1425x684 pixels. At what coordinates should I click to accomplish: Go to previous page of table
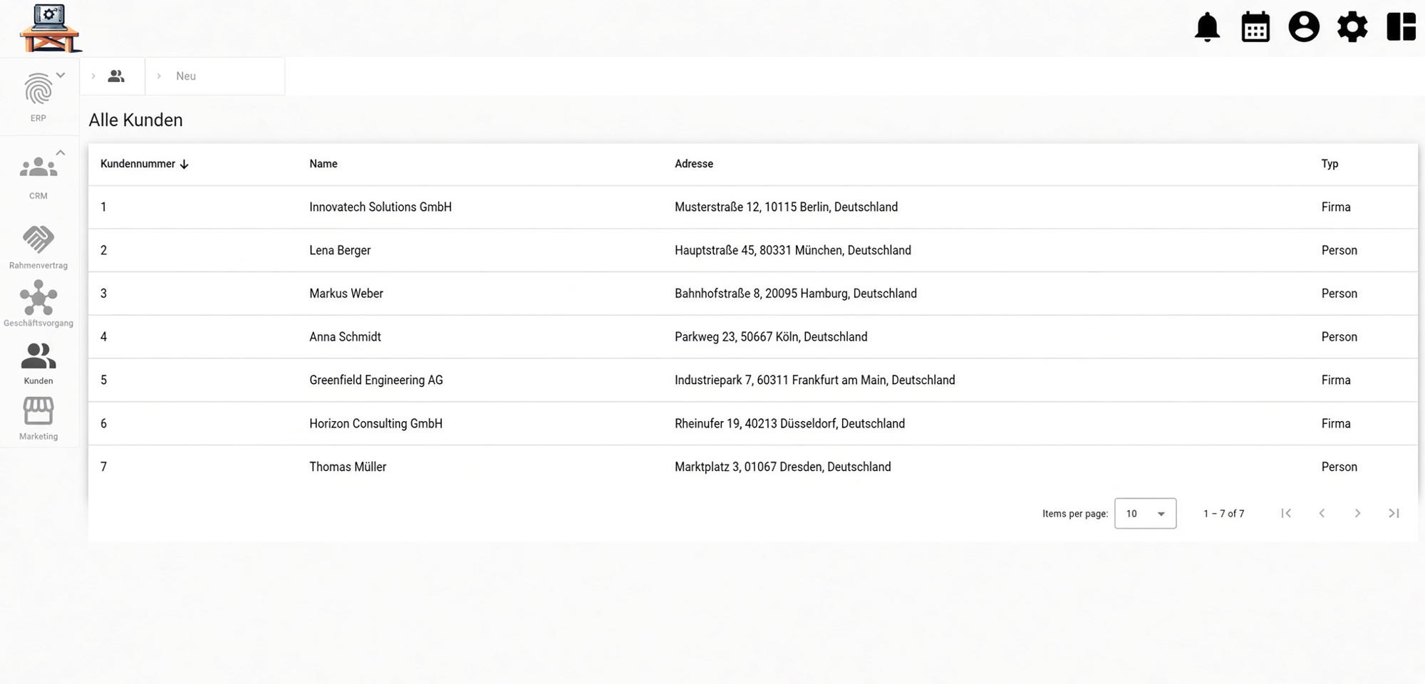pos(1322,513)
